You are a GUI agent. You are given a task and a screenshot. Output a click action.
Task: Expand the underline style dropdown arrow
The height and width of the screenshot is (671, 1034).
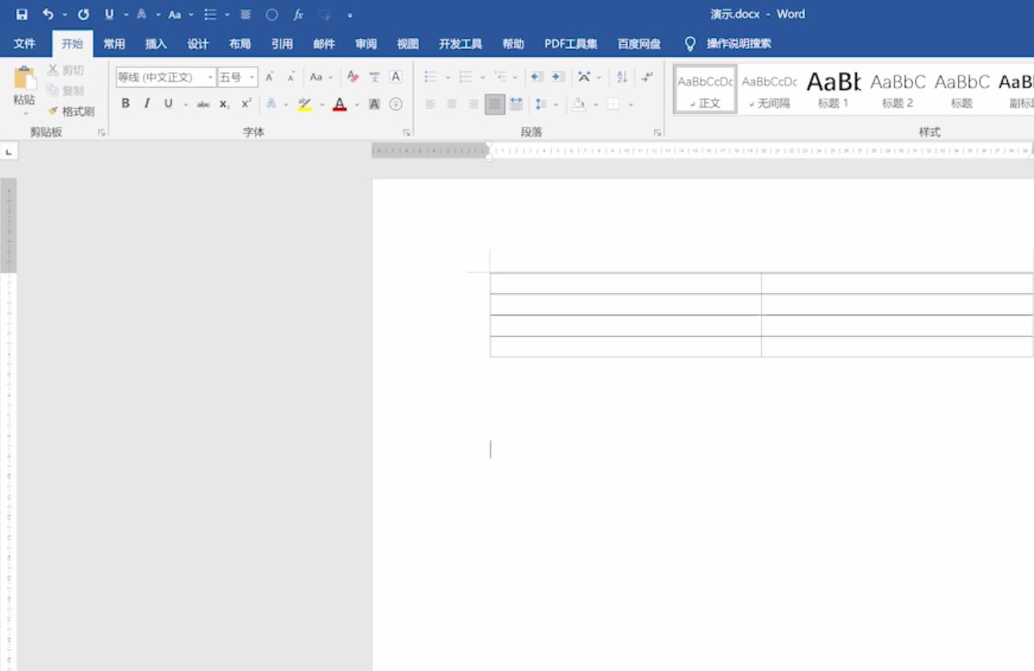tap(186, 104)
